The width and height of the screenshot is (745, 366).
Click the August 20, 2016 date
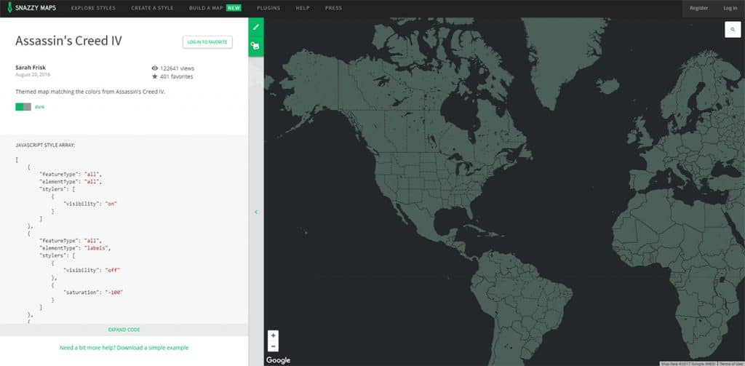pyautogui.click(x=32, y=75)
